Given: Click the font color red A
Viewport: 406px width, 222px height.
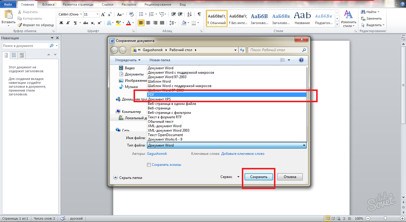Looking at the screenshot, I should (x=128, y=23).
